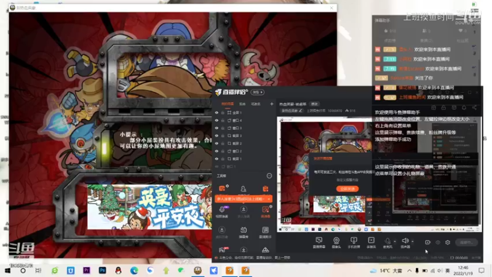This screenshot has height=277, width=492.
Task: Select the 窗口 4 source row
Action: click(x=244, y=120)
